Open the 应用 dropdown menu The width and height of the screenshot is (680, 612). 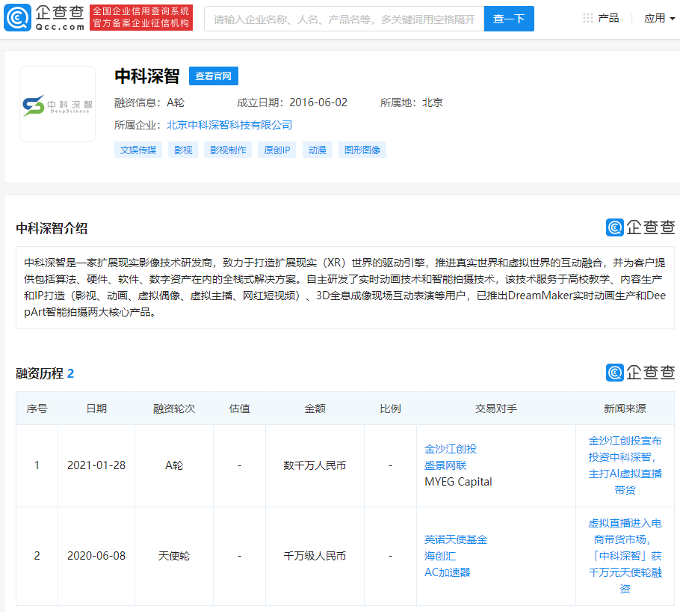click(658, 18)
